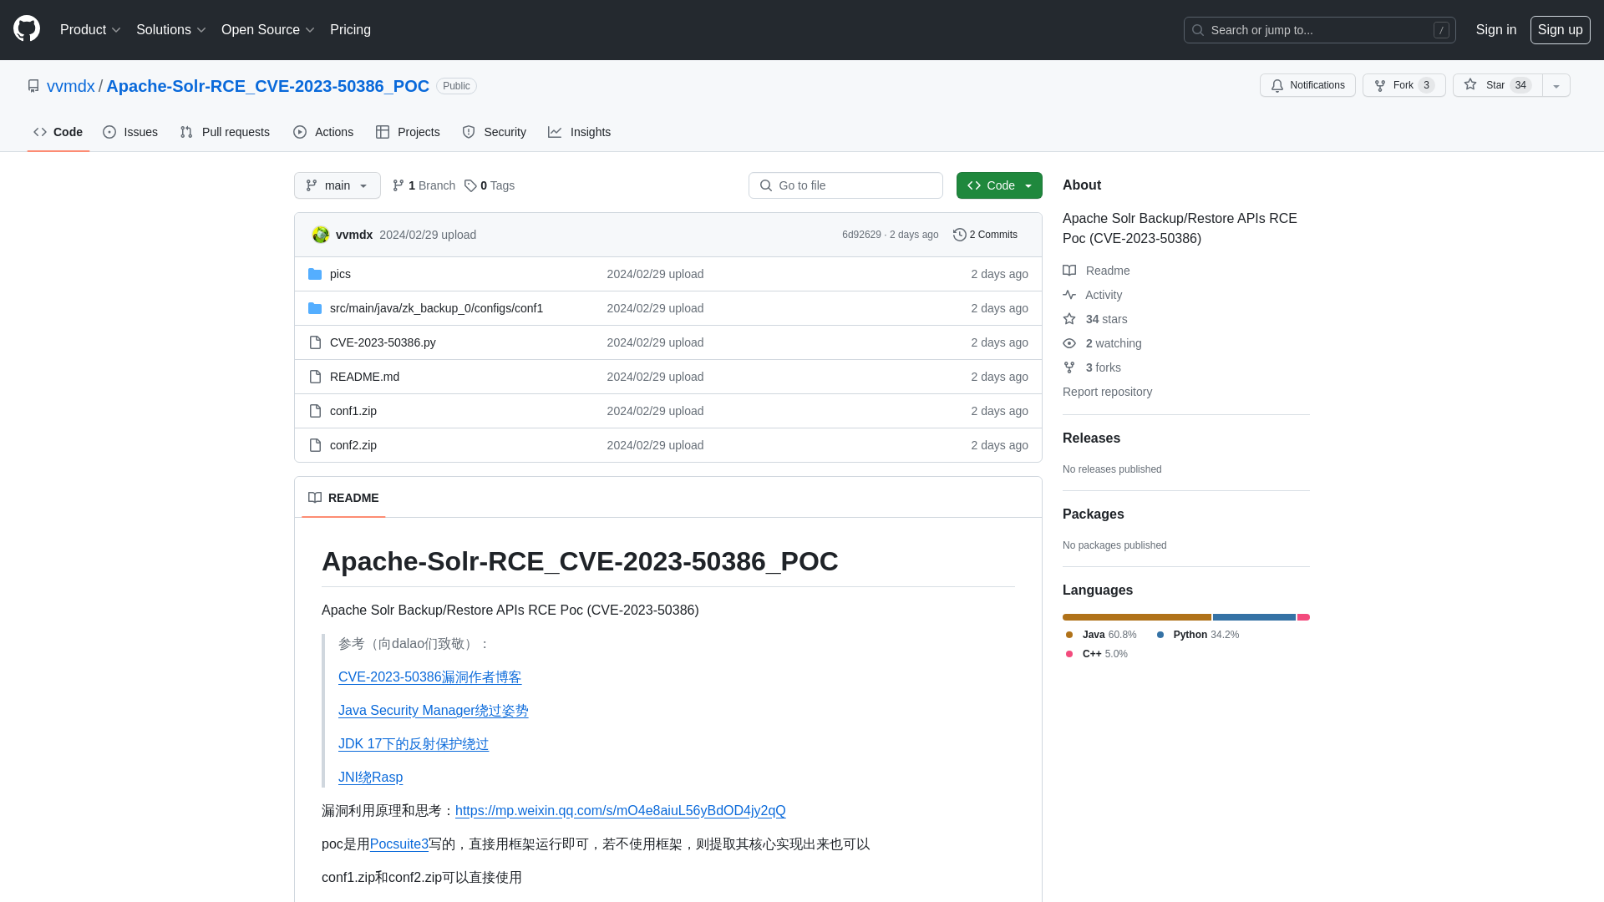Viewport: 1604px width, 902px height.
Task: Open the 2 Commits history link
Action: 985,235
